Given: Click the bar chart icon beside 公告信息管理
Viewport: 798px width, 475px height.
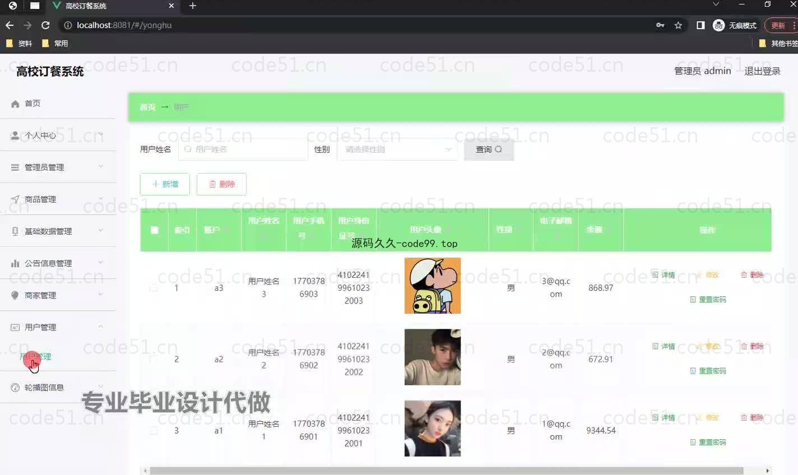Looking at the screenshot, I should tap(15, 263).
